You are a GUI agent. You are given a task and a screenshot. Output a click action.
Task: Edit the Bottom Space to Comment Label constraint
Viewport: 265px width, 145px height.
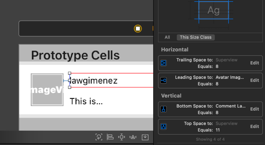tap(254, 109)
